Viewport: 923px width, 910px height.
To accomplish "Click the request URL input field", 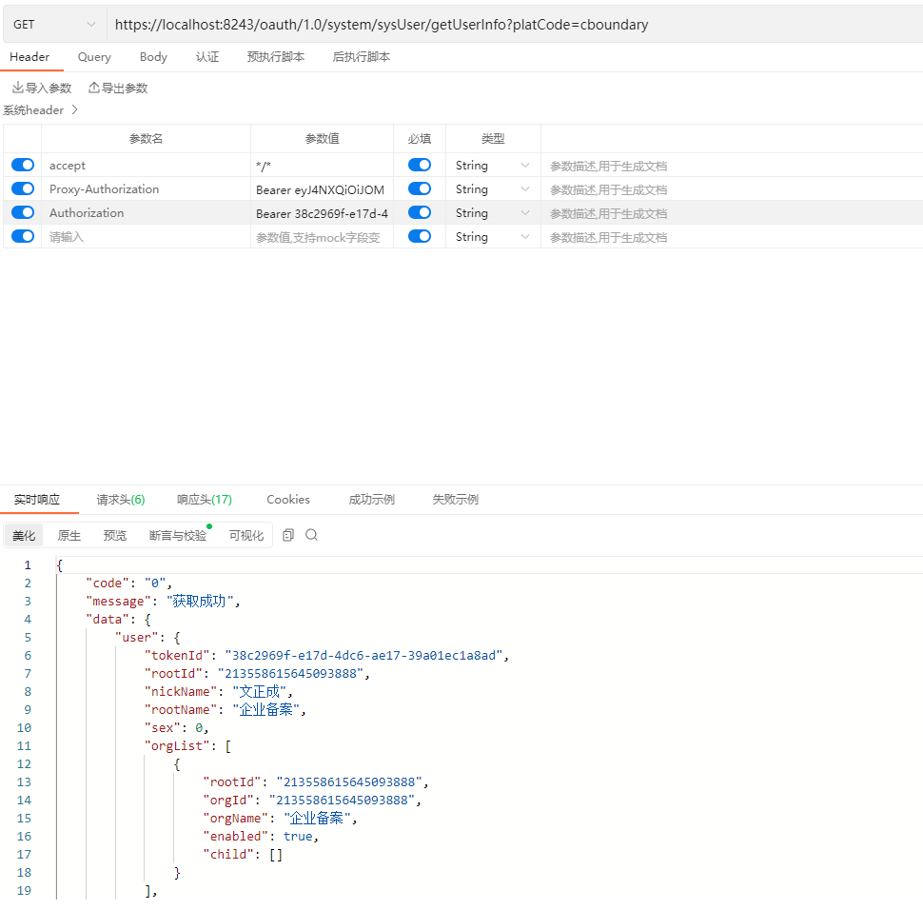I will [x=515, y=24].
